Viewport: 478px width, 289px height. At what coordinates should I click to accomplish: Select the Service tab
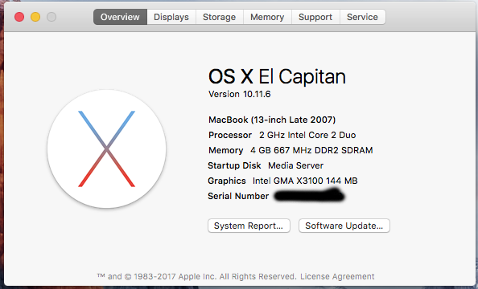pos(362,17)
